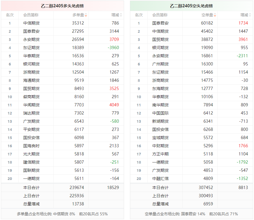Select 光大期货 in long ranking

(31, 154)
